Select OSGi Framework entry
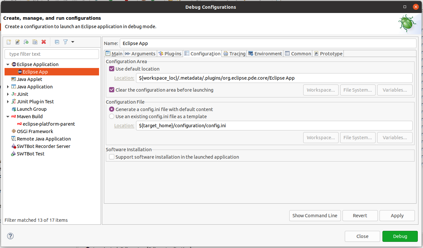Screen dimensions: 423x248 35,131
